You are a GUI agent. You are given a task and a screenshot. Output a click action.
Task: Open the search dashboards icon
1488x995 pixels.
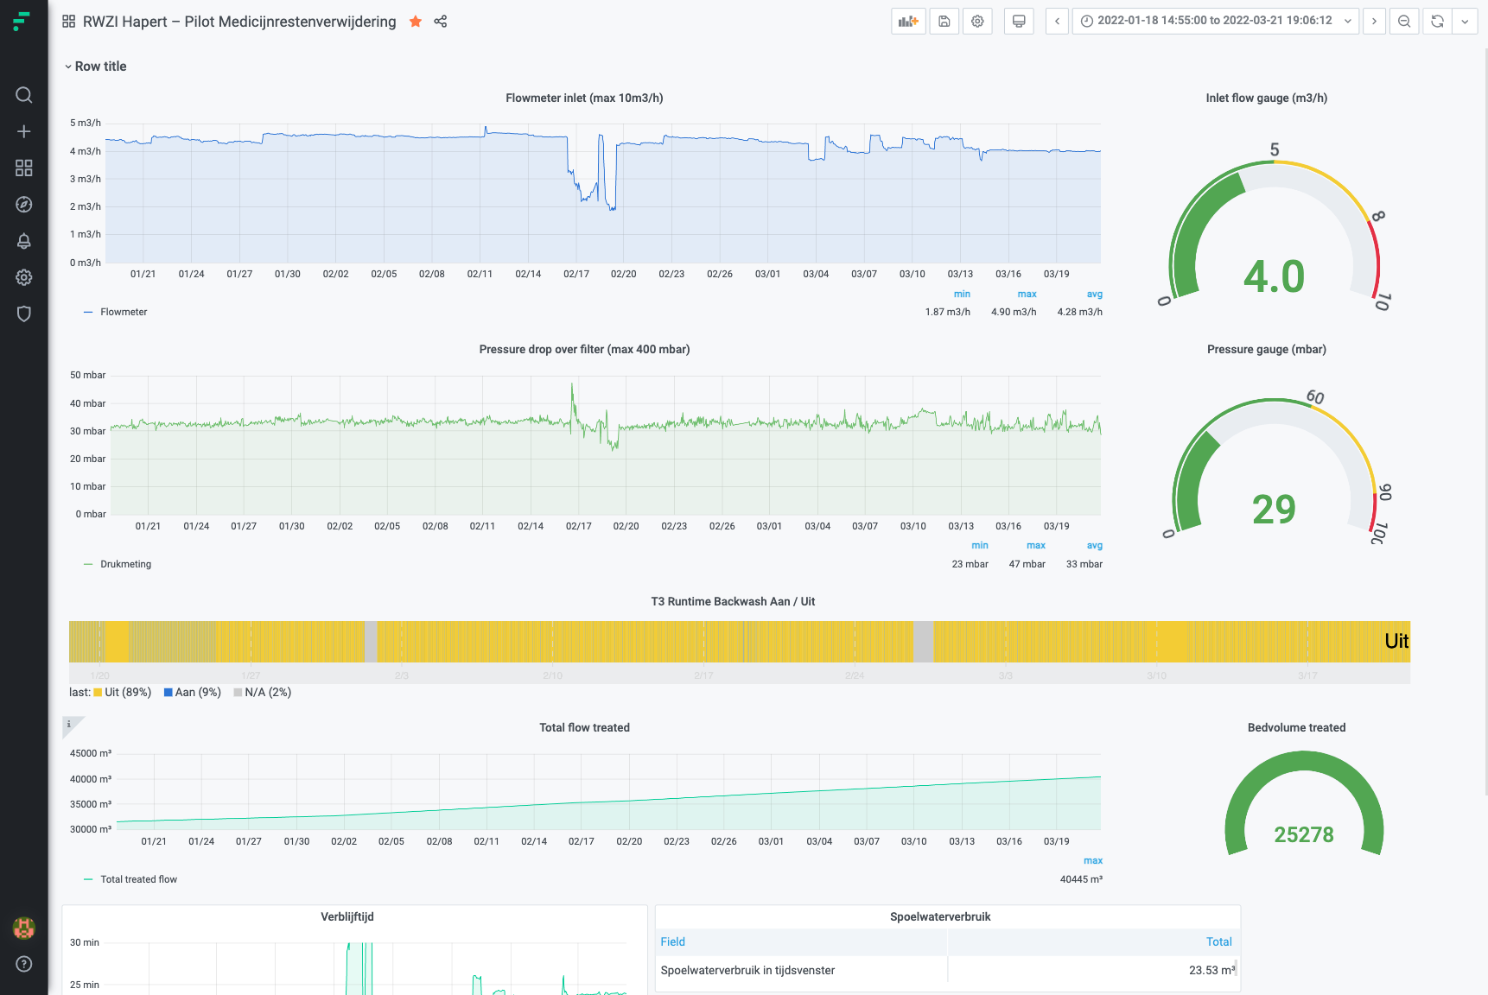[x=24, y=95]
